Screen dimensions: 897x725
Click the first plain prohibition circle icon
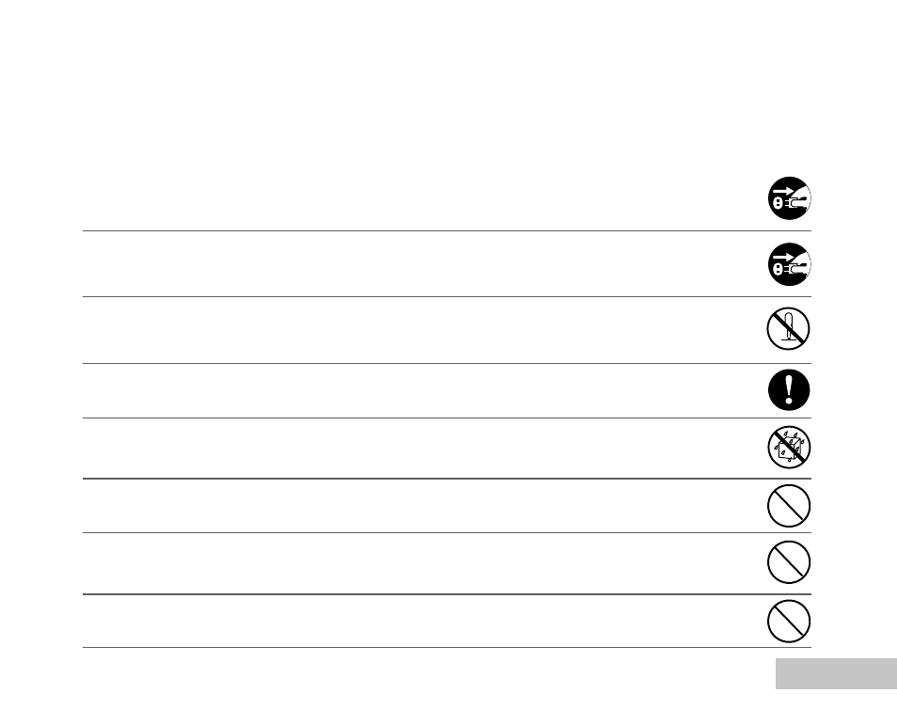tap(789, 506)
